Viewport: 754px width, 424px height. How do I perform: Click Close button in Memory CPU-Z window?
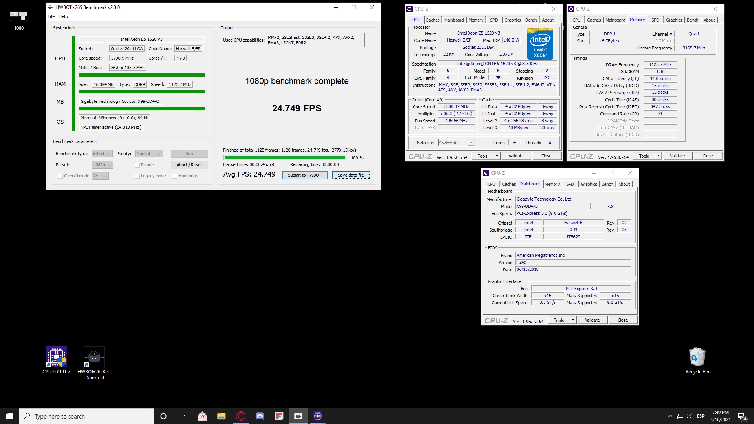[x=707, y=156]
